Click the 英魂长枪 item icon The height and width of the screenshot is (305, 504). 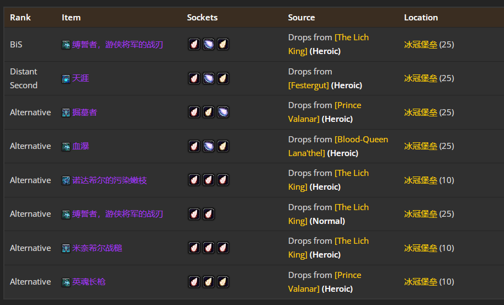pyautogui.click(x=66, y=282)
